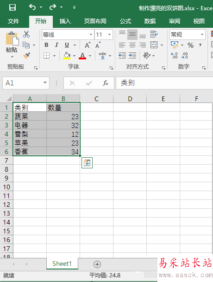213x282 pixels.
Task: Redo the last undone action
Action: [x=53, y=7]
